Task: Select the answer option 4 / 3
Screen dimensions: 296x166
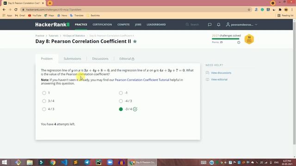Action: (44, 109)
